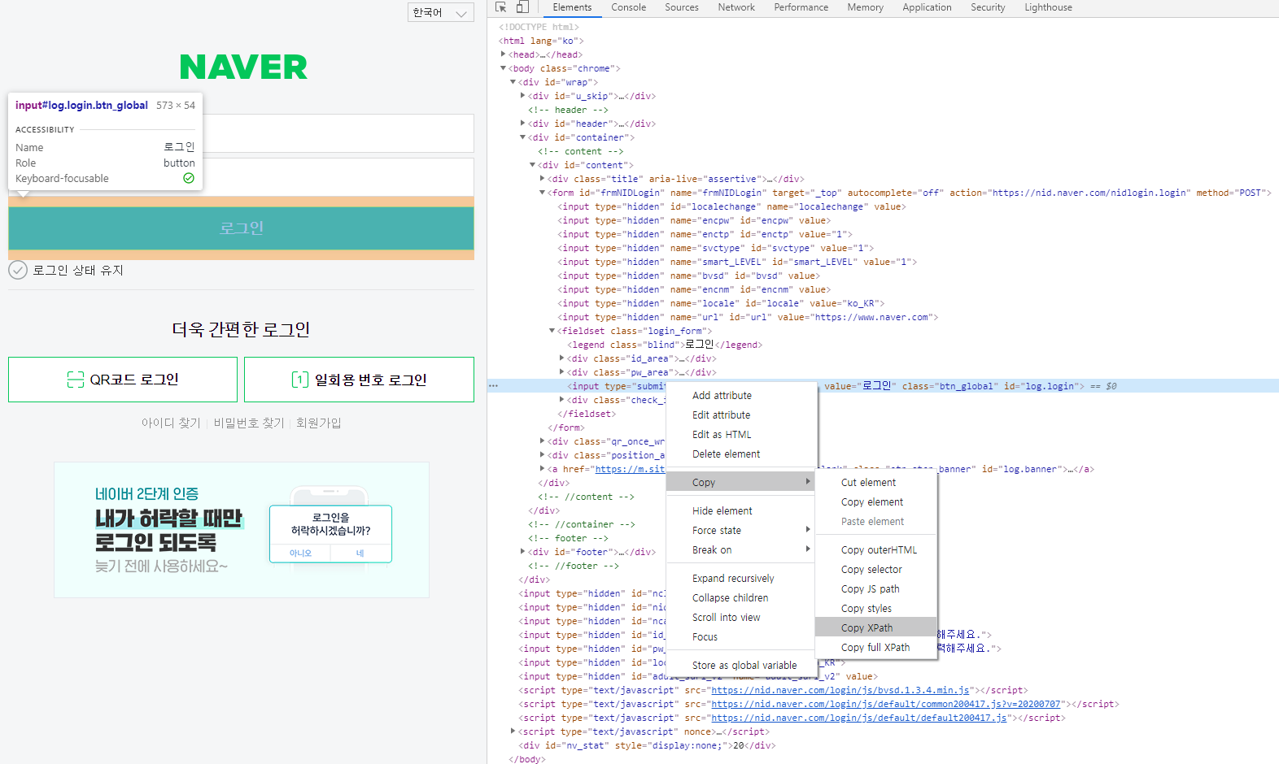Expand the div class="pw_area" node

click(562, 372)
